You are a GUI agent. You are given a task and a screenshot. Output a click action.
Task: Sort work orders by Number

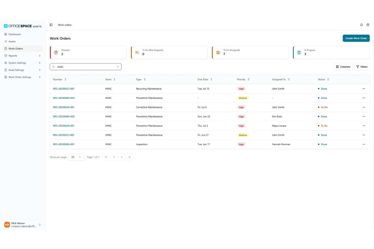click(65, 79)
